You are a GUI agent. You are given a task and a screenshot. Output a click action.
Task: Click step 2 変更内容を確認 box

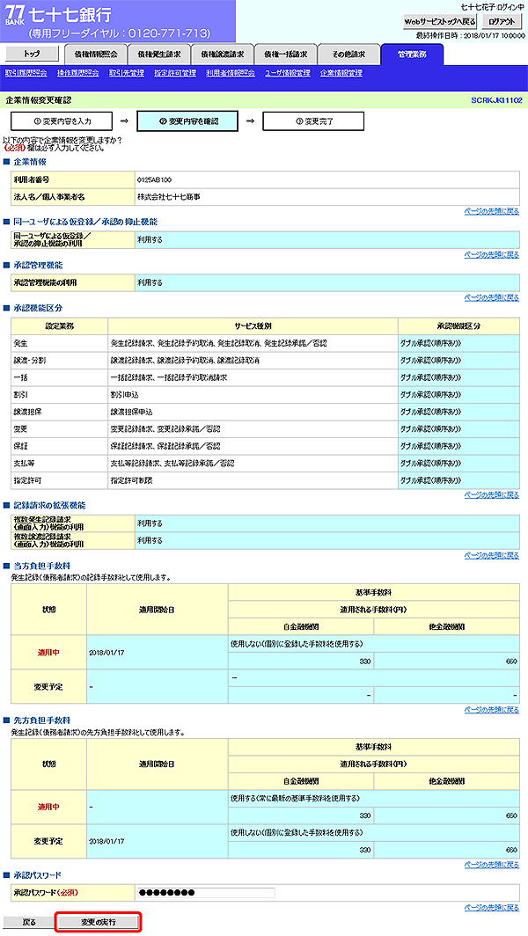pos(187,121)
